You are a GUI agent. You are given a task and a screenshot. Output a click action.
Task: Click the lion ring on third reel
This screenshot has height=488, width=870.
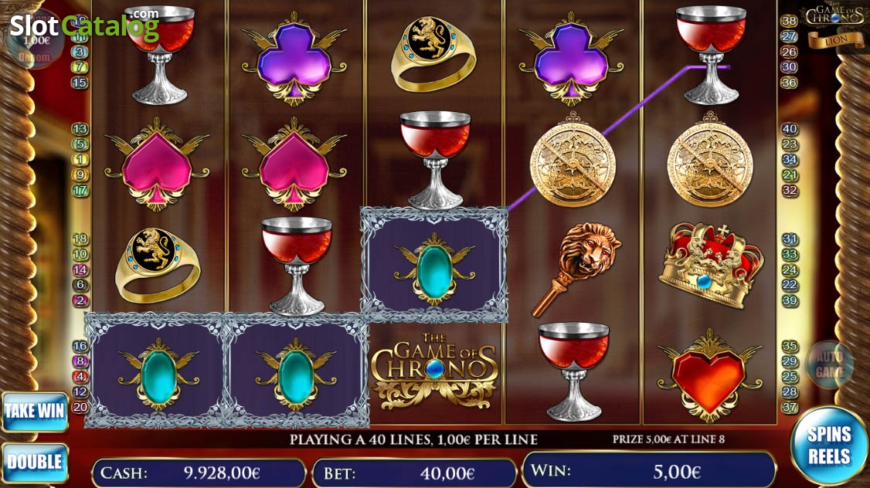(434, 53)
